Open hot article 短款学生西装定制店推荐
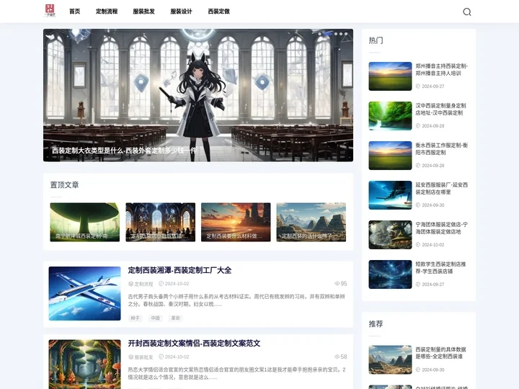This screenshot has width=519, height=389. coord(441,267)
